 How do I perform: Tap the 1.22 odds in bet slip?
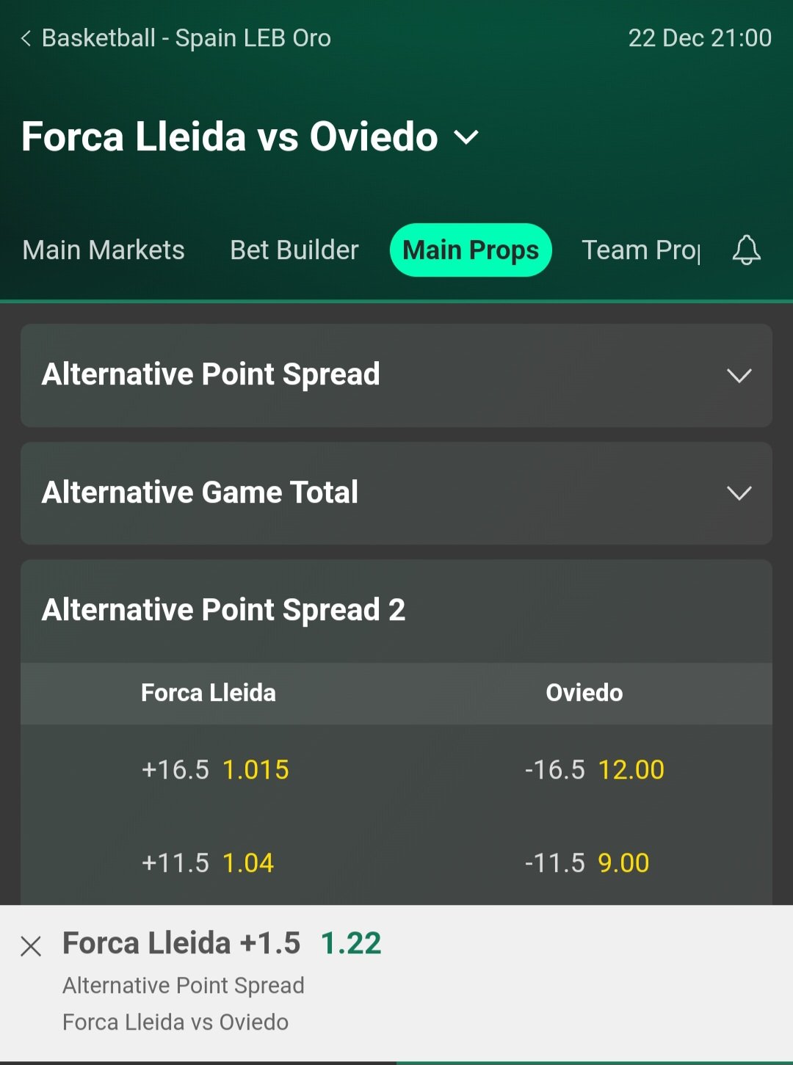tap(351, 944)
